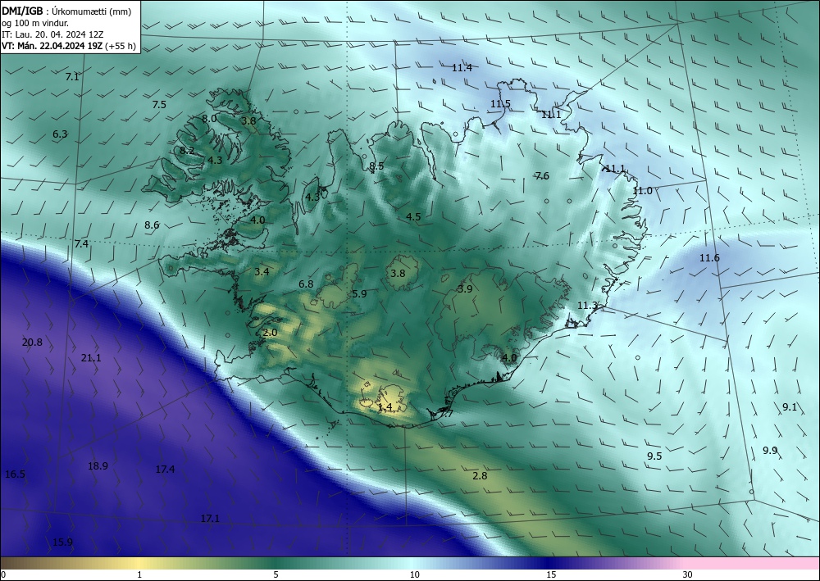820x581 pixels.
Task: Click the 7.6 value label
Action: click(542, 175)
